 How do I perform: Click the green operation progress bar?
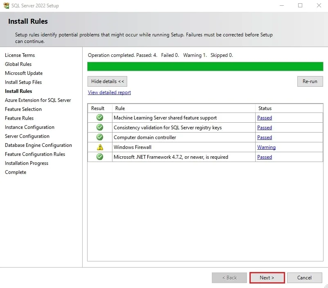204,66
